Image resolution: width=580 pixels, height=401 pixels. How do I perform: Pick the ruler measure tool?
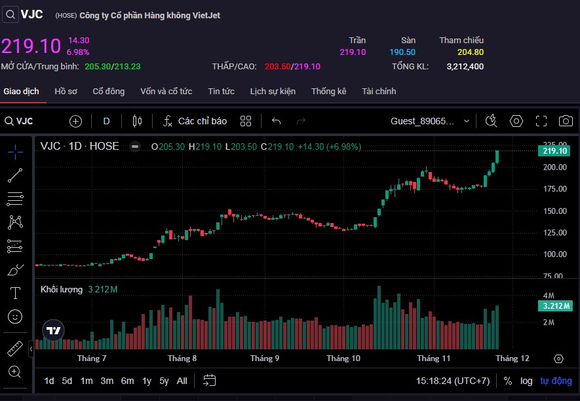tap(15, 348)
